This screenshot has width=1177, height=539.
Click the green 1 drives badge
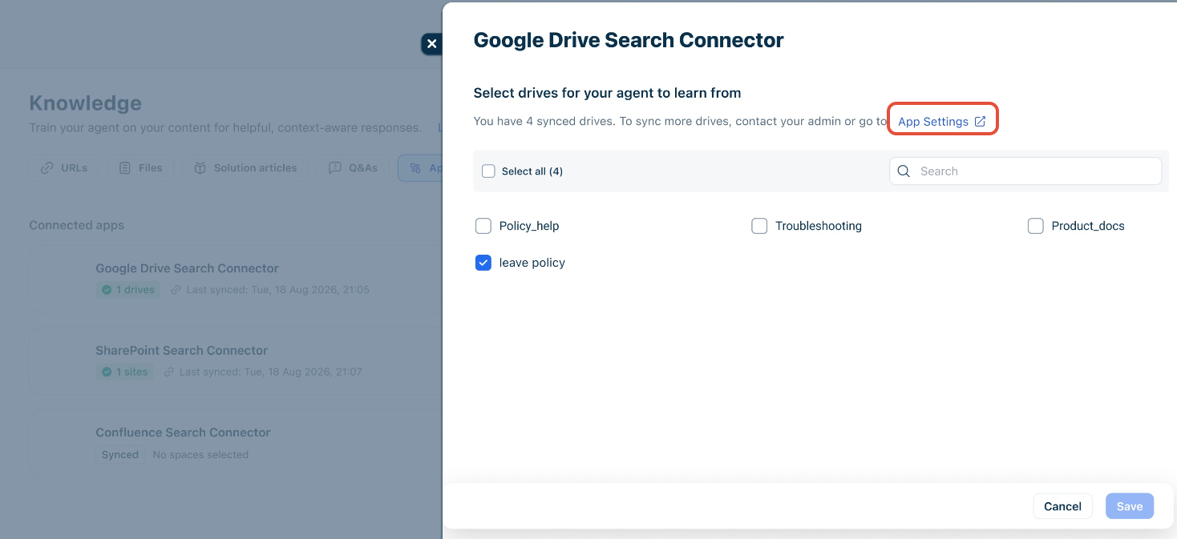[x=128, y=290]
